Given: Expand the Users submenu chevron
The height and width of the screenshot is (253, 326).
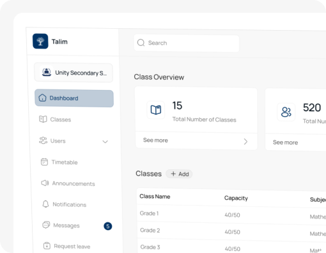Looking at the screenshot, I should 105,142.
